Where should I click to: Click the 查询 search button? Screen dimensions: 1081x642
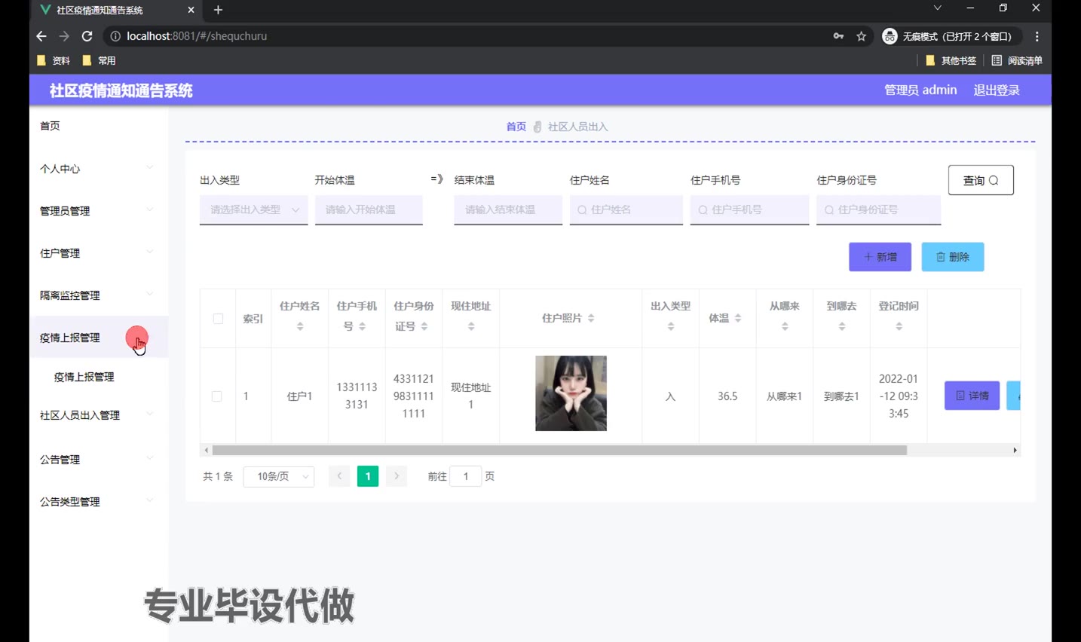(980, 180)
